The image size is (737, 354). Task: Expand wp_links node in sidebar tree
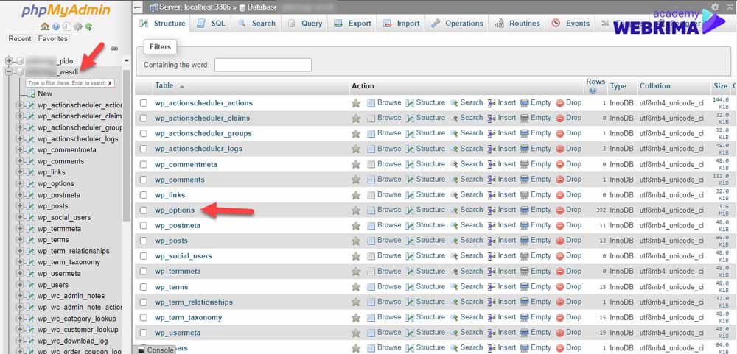pyautogui.click(x=20, y=172)
